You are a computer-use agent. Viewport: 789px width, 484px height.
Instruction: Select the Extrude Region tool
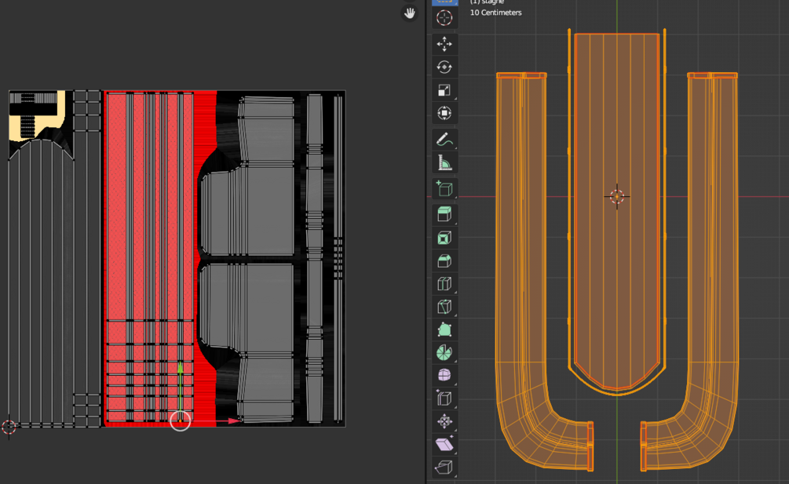444,214
